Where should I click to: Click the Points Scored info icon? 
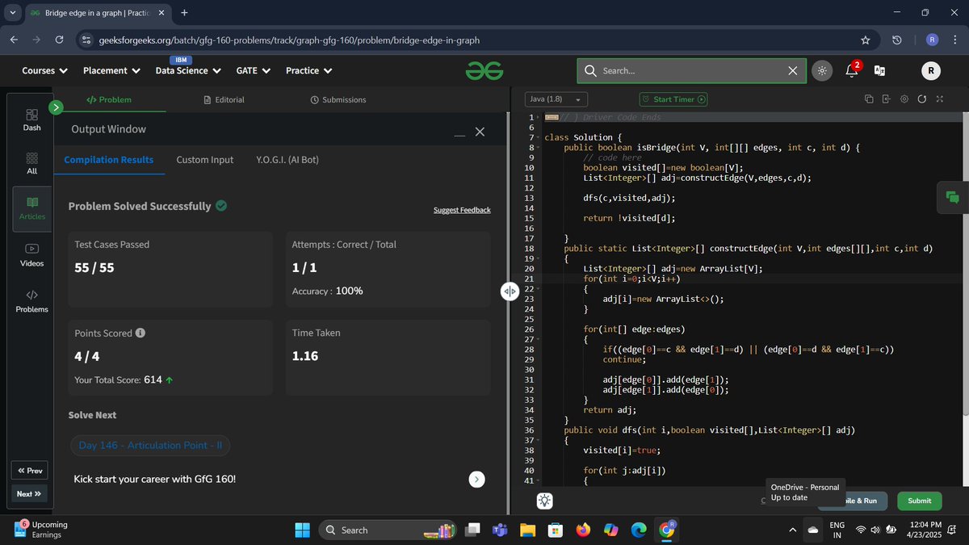(x=141, y=333)
